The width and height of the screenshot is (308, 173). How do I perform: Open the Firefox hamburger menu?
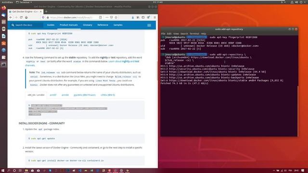155,17
